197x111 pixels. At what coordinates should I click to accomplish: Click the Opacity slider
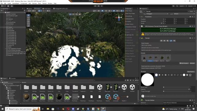click(176, 89)
